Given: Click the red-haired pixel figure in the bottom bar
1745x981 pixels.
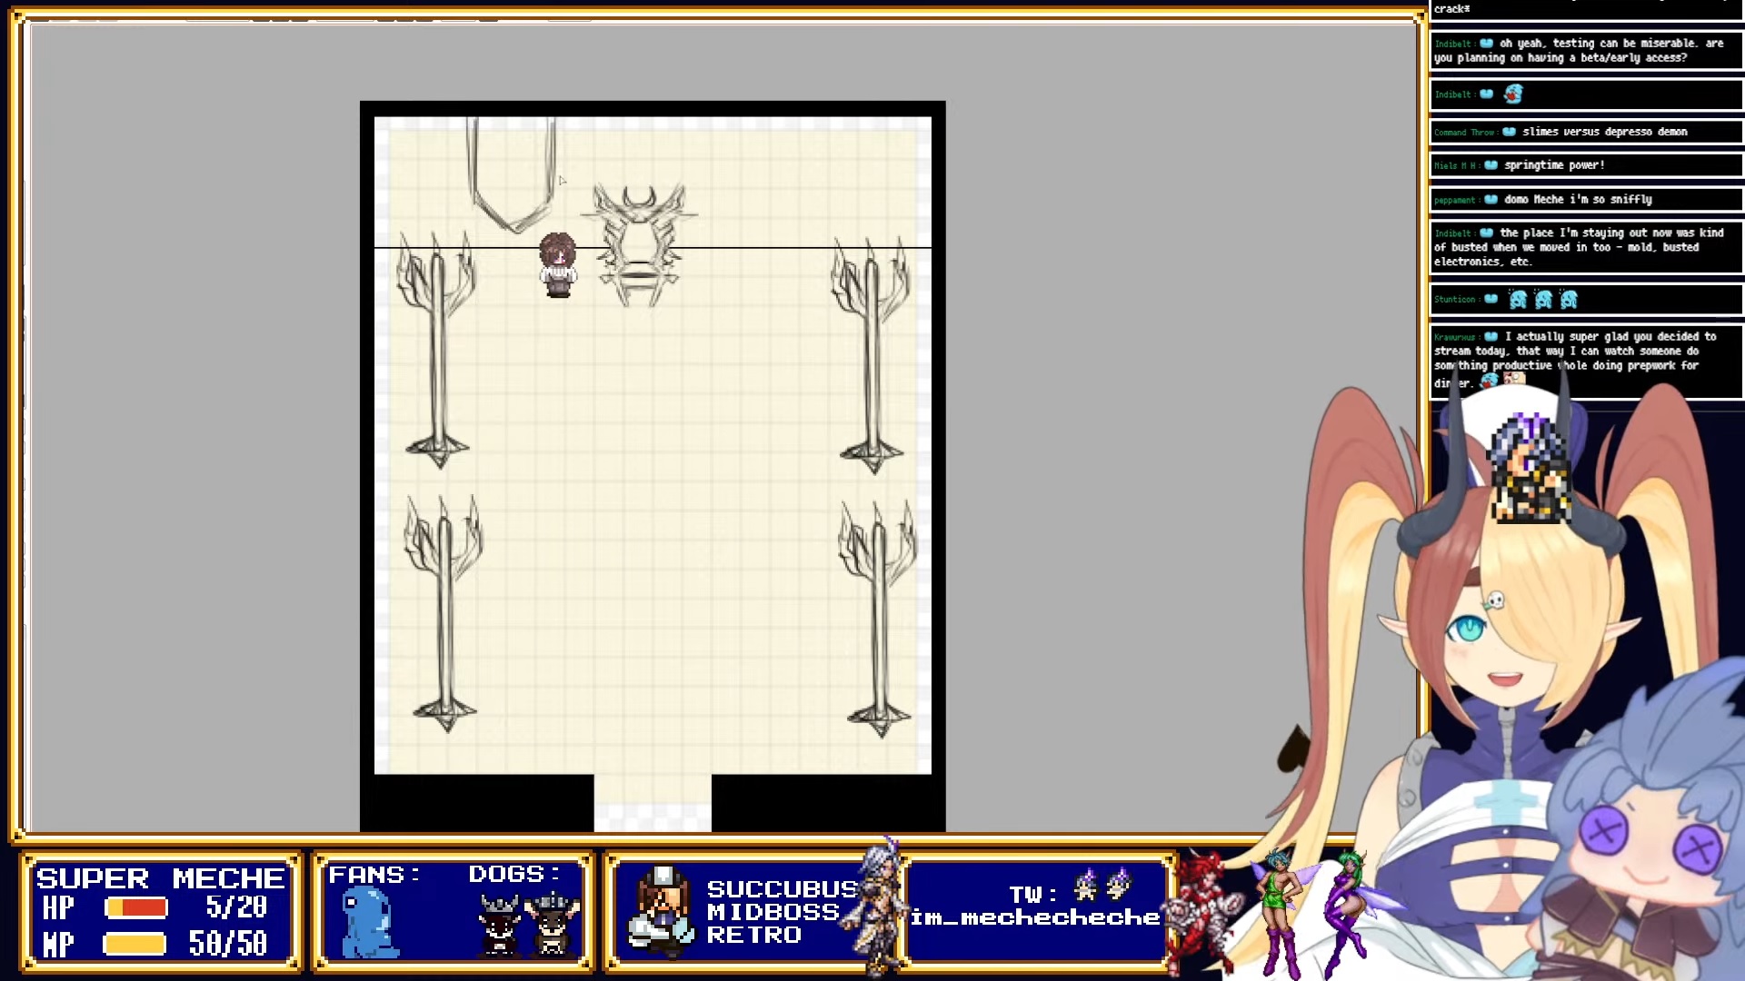Looking at the screenshot, I should click(x=1203, y=908).
